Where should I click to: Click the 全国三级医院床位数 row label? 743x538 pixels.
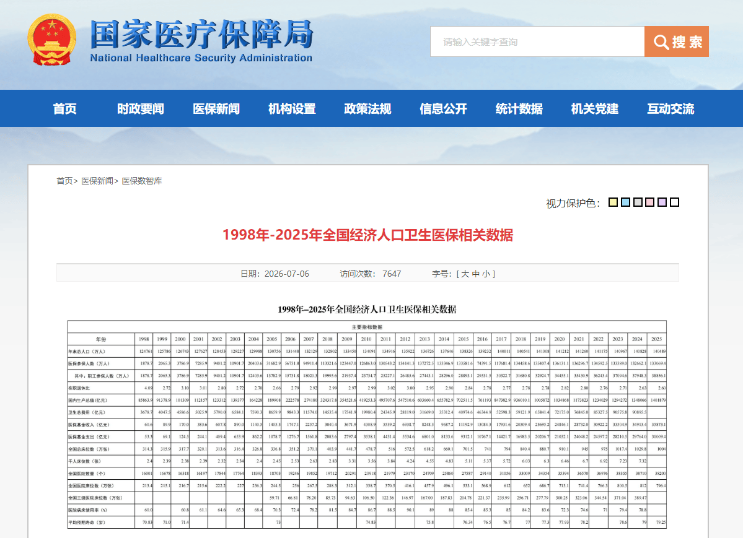coord(95,498)
